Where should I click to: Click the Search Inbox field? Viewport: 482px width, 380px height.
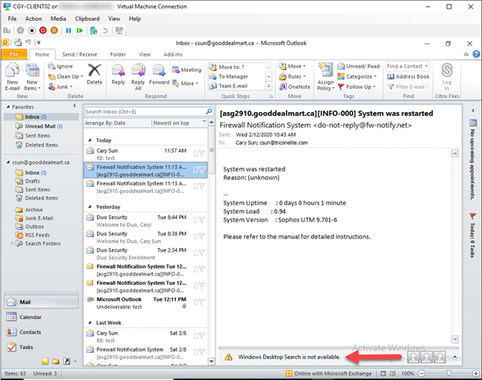[x=144, y=111]
